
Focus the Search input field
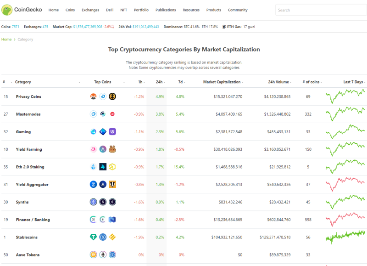tap(321, 10)
